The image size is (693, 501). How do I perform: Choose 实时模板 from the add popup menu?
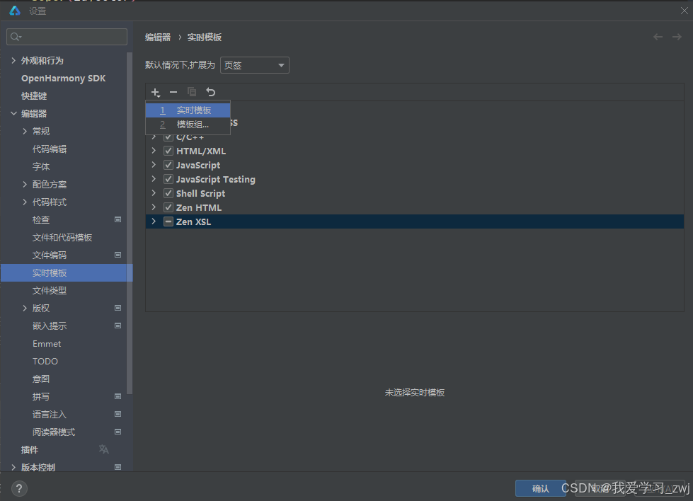click(188, 110)
